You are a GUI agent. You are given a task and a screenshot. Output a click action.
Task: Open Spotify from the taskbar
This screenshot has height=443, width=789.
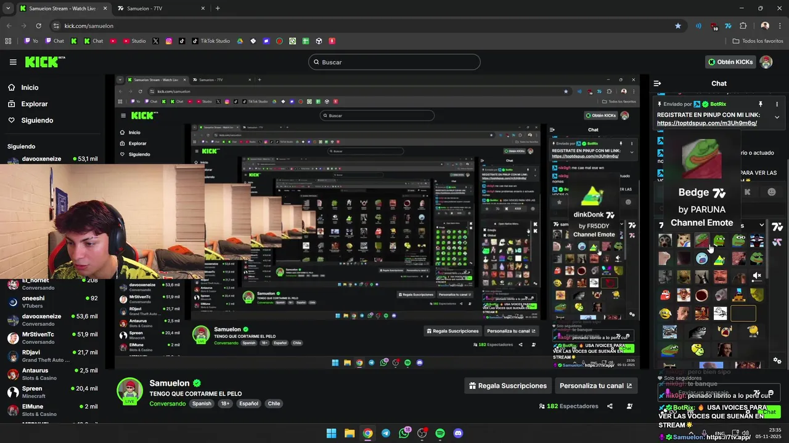(440, 433)
